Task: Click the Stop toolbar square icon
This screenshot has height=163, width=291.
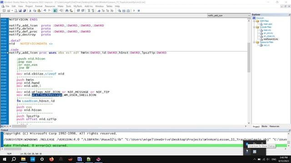Action: [x=138, y=11]
